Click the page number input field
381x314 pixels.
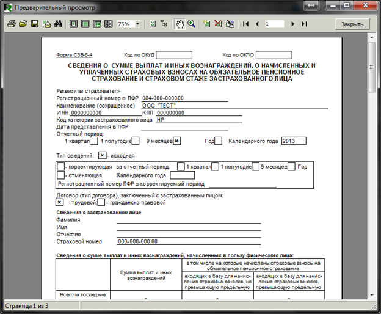pyautogui.click(x=275, y=24)
